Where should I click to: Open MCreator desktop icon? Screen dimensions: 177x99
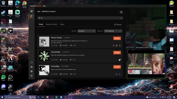11,50
